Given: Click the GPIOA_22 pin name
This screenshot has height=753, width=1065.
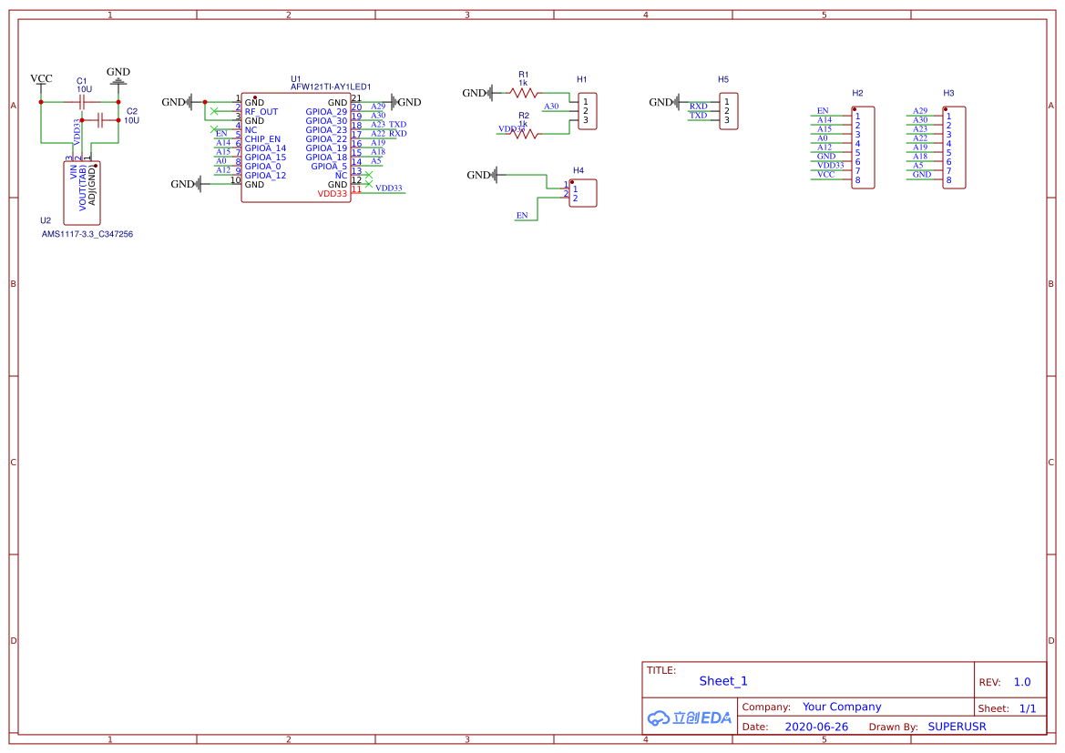Looking at the screenshot, I should [326, 139].
